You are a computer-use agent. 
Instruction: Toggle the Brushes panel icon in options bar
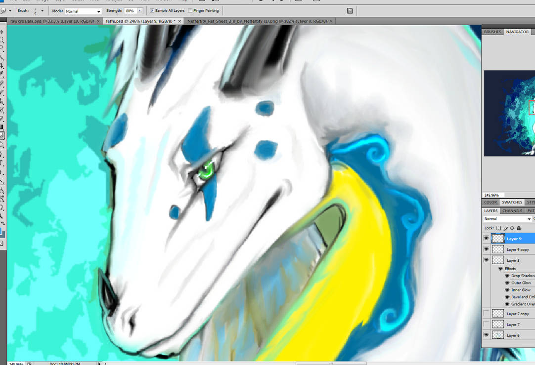(350, 11)
